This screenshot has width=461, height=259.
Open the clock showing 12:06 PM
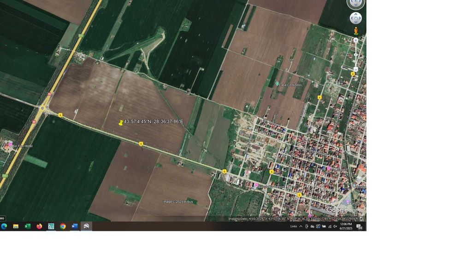coord(346,226)
